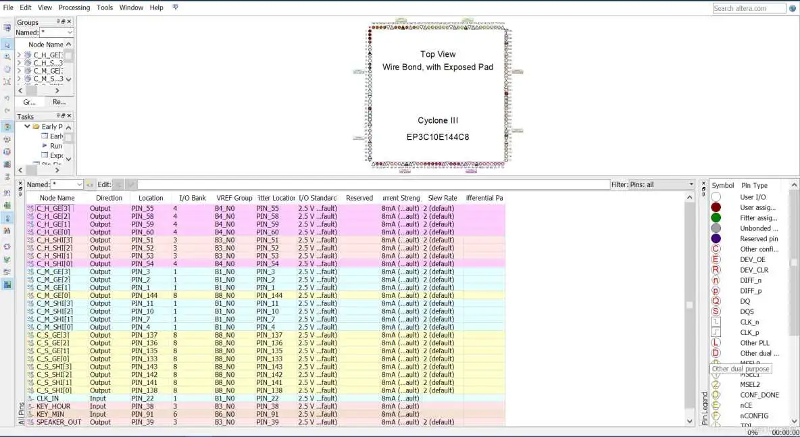
Task: Expand the C_H_GE group in Groups panel
Action: point(20,55)
